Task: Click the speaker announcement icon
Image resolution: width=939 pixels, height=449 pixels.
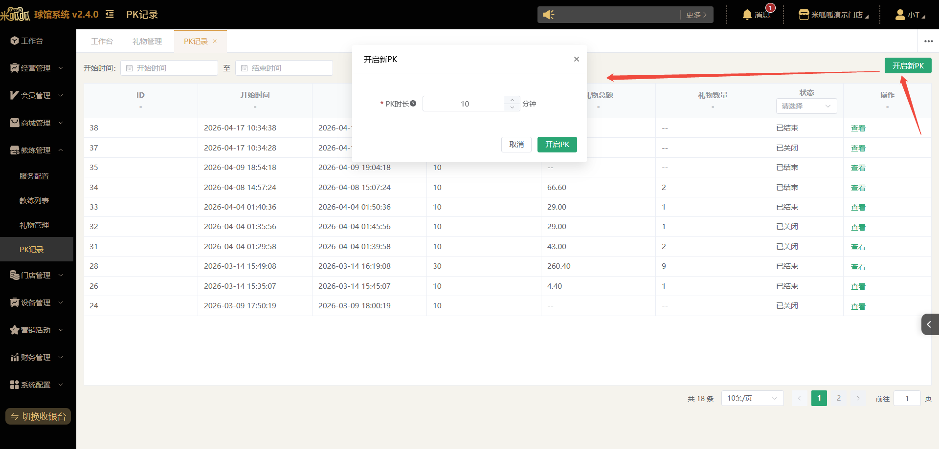Action: [549, 15]
